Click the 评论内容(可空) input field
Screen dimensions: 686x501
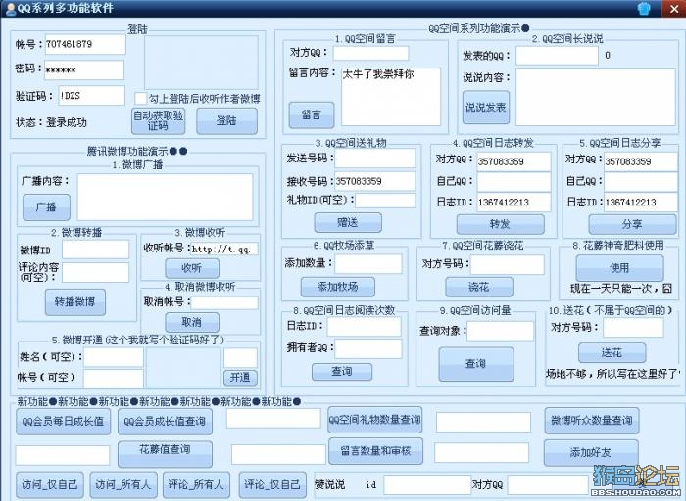click(95, 273)
